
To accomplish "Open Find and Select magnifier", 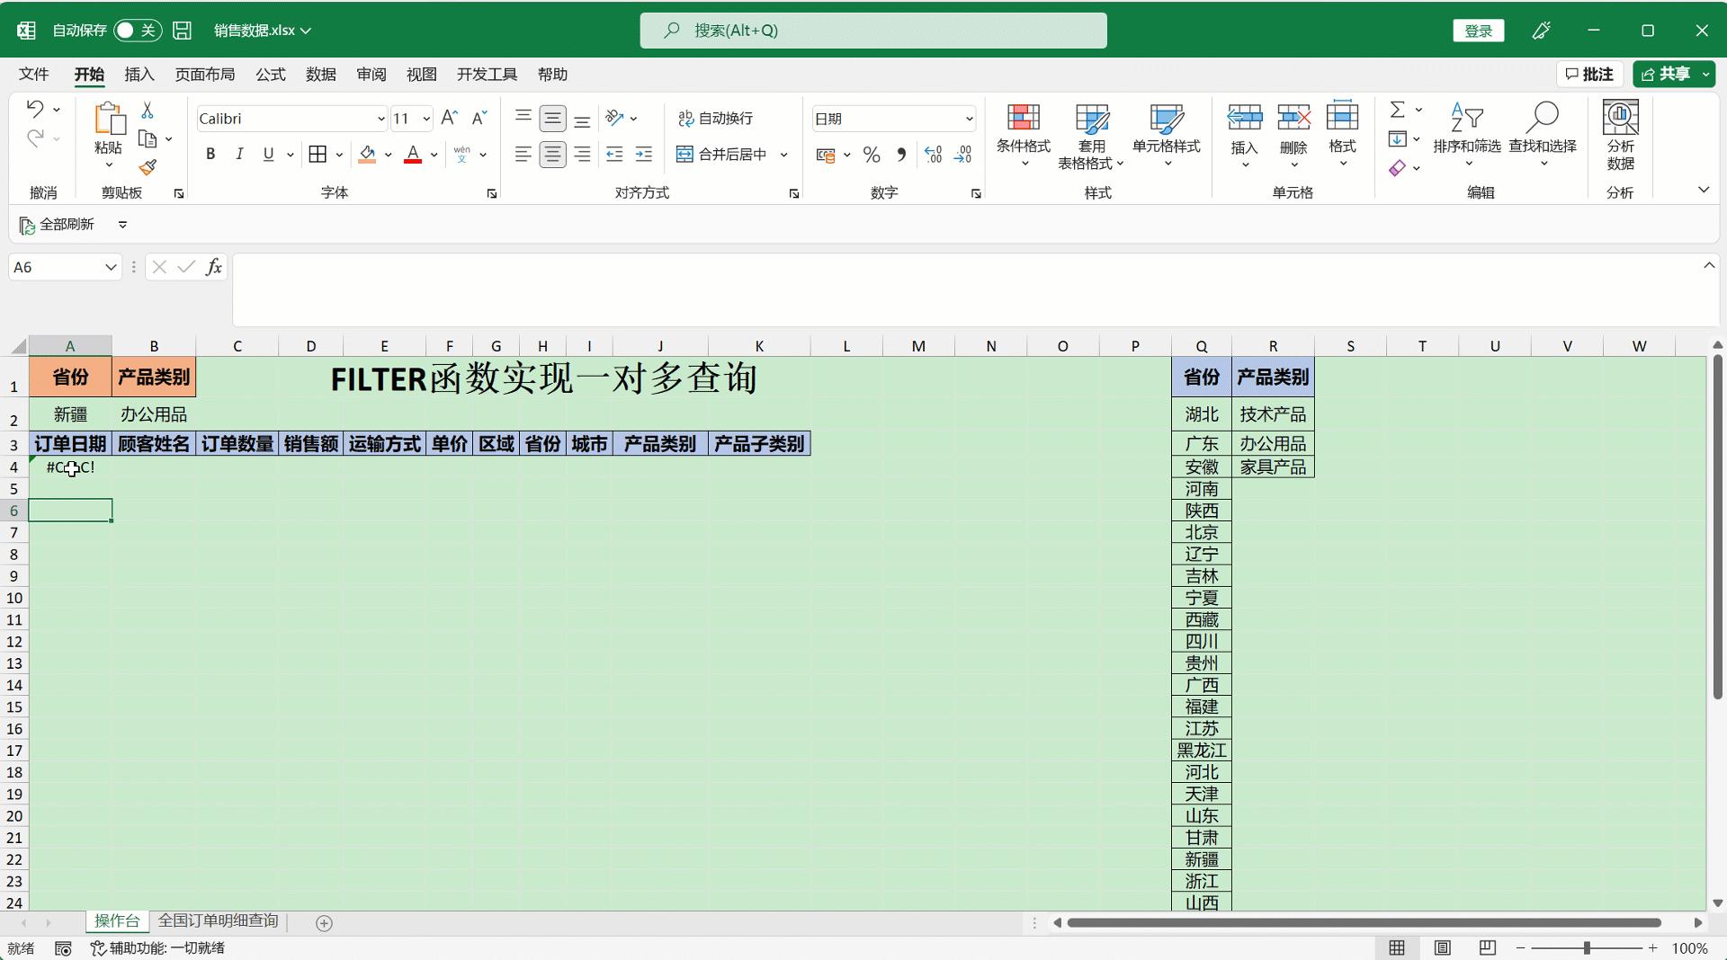I will (1542, 118).
